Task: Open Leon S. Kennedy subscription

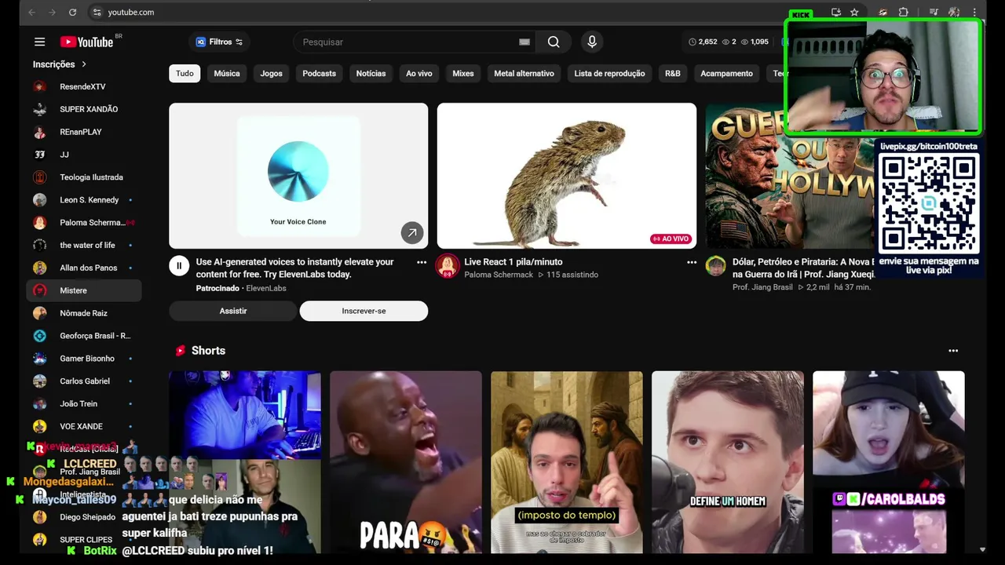Action: [x=84, y=200]
